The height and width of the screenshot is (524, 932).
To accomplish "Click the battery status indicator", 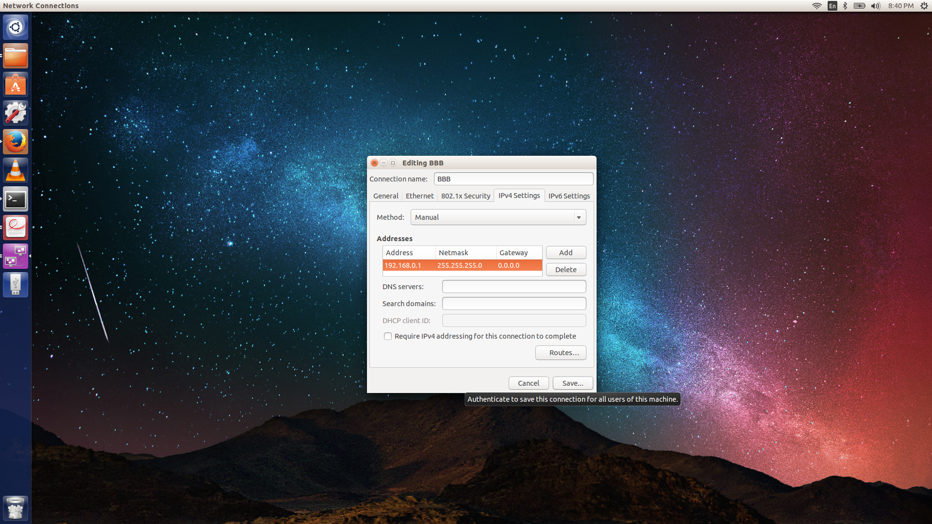I will (x=859, y=6).
